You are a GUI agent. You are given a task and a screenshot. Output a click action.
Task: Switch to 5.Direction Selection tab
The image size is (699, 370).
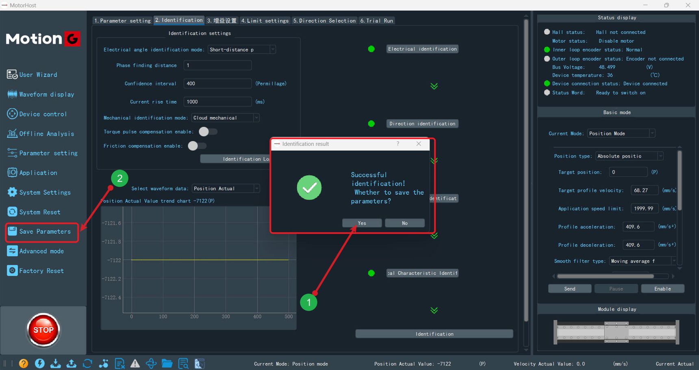(324, 21)
